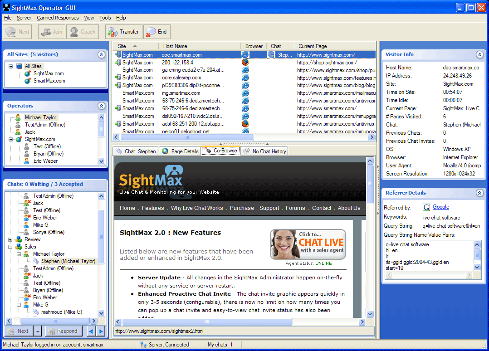Click down arrow of co-browse vertical scrollbar
Viewport: 489px width, 351px height.
pos(370,314)
